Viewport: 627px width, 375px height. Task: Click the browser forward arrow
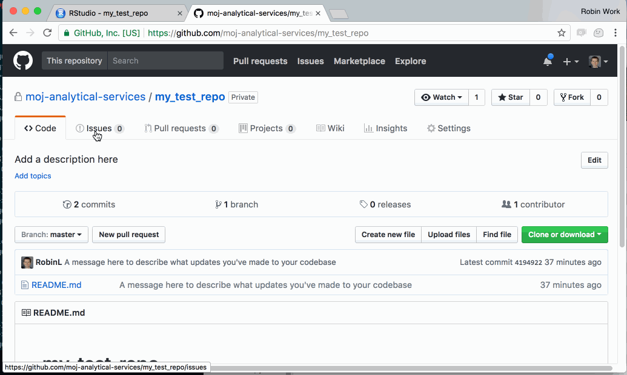(x=30, y=33)
